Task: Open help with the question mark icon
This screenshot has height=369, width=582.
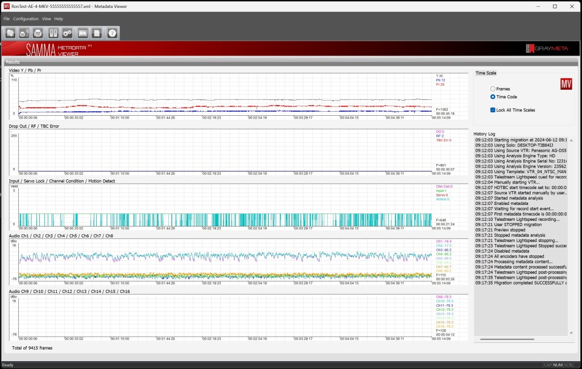Action: tap(112, 33)
